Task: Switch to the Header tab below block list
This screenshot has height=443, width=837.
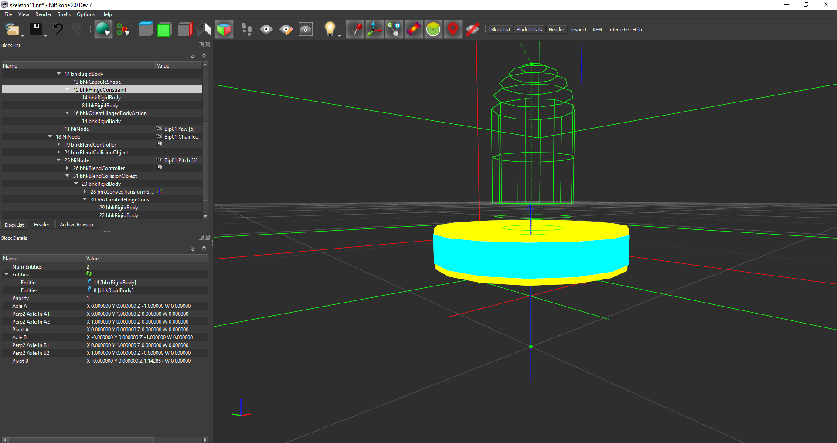Action: click(x=41, y=225)
